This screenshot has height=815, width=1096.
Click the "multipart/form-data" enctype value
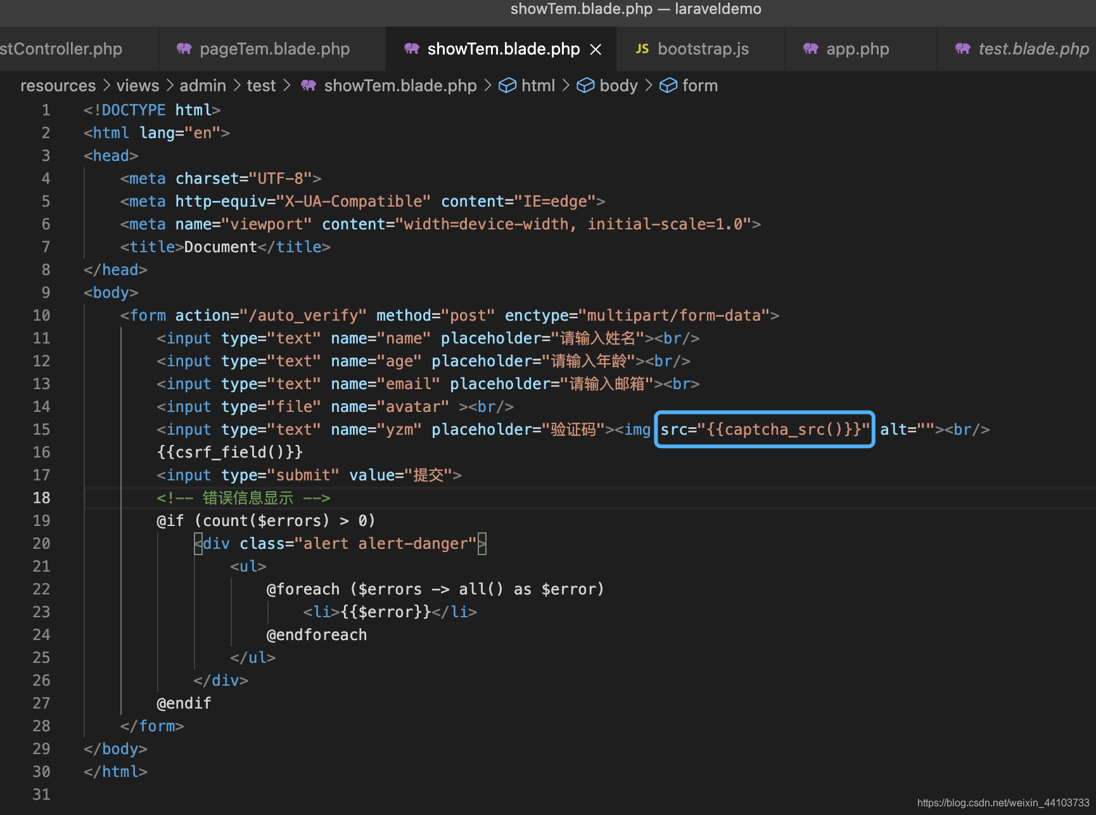click(674, 316)
